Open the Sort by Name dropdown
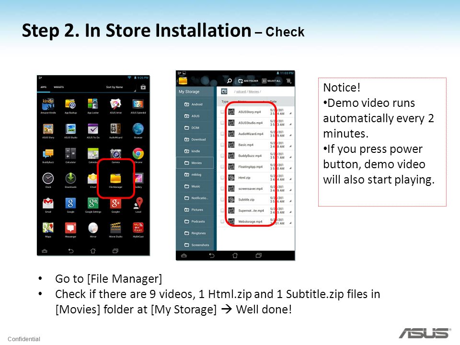Image resolution: width=460 pixels, height=345 pixels. point(121,87)
